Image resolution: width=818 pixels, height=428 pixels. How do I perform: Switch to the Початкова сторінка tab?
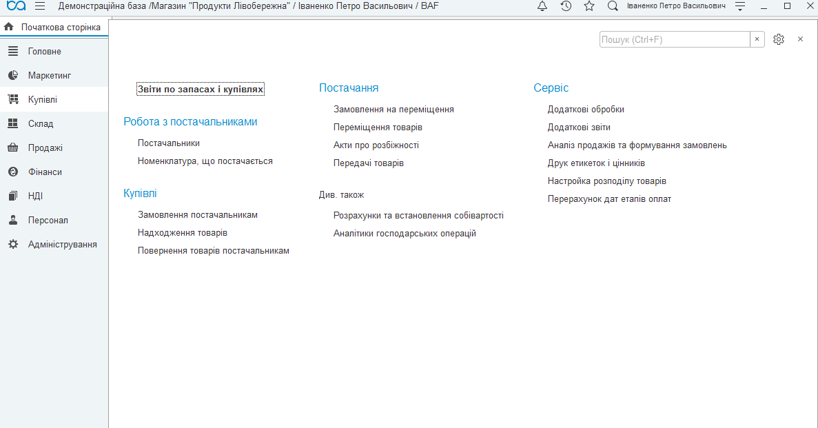pyautogui.click(x=54, y=27)
